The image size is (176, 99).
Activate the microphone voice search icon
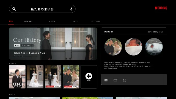(x=71, y=9)
